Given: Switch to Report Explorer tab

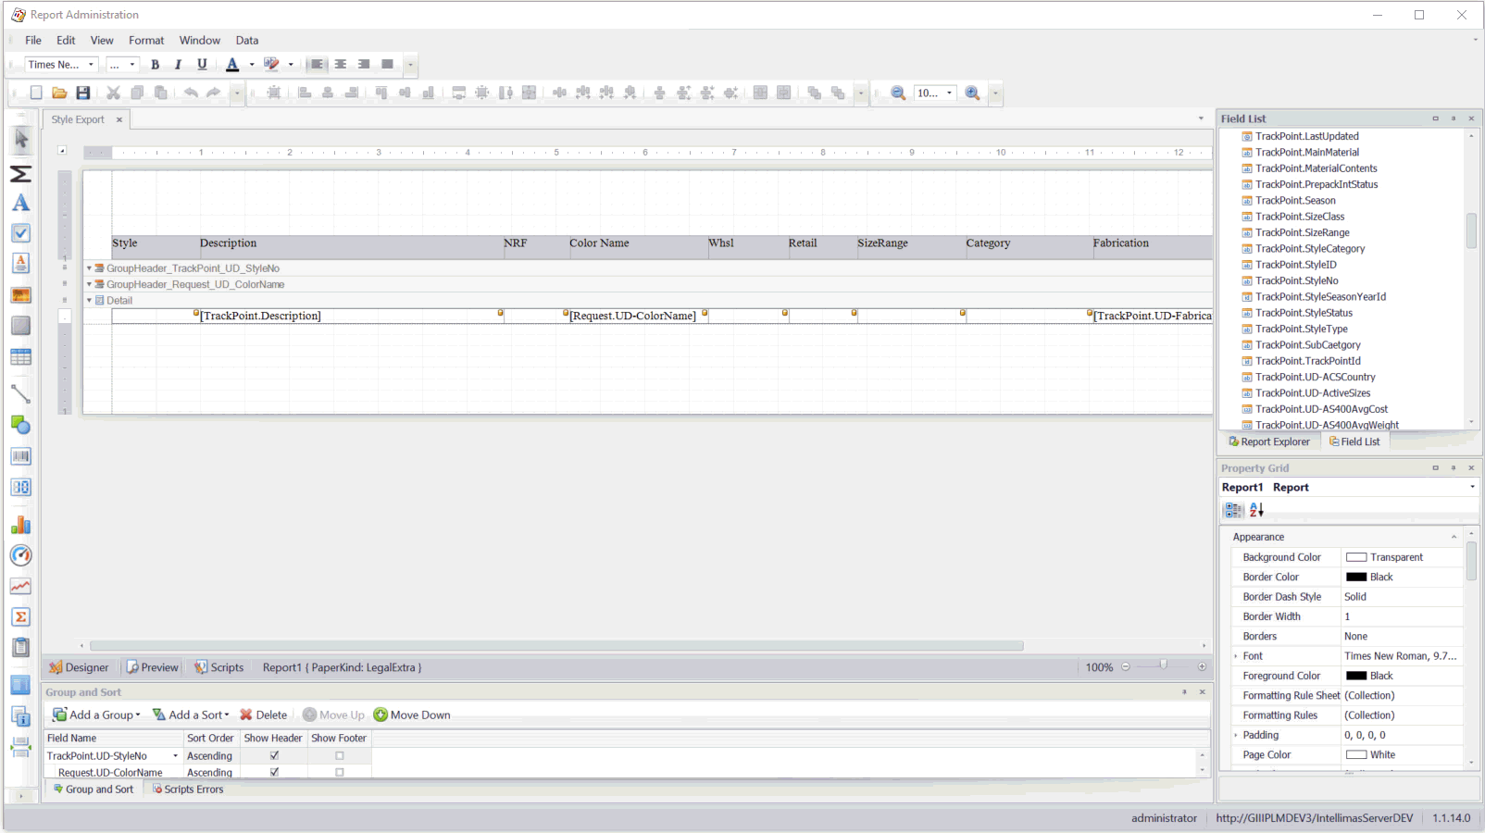Looking at the screenshot, I should (x=1269, y=441).
